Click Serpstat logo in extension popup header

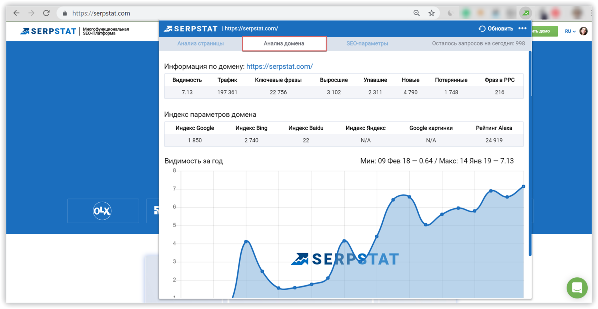point(191,28)
